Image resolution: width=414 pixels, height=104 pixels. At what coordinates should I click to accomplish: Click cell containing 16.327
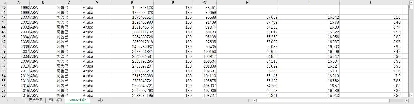[x=309, y=66]
